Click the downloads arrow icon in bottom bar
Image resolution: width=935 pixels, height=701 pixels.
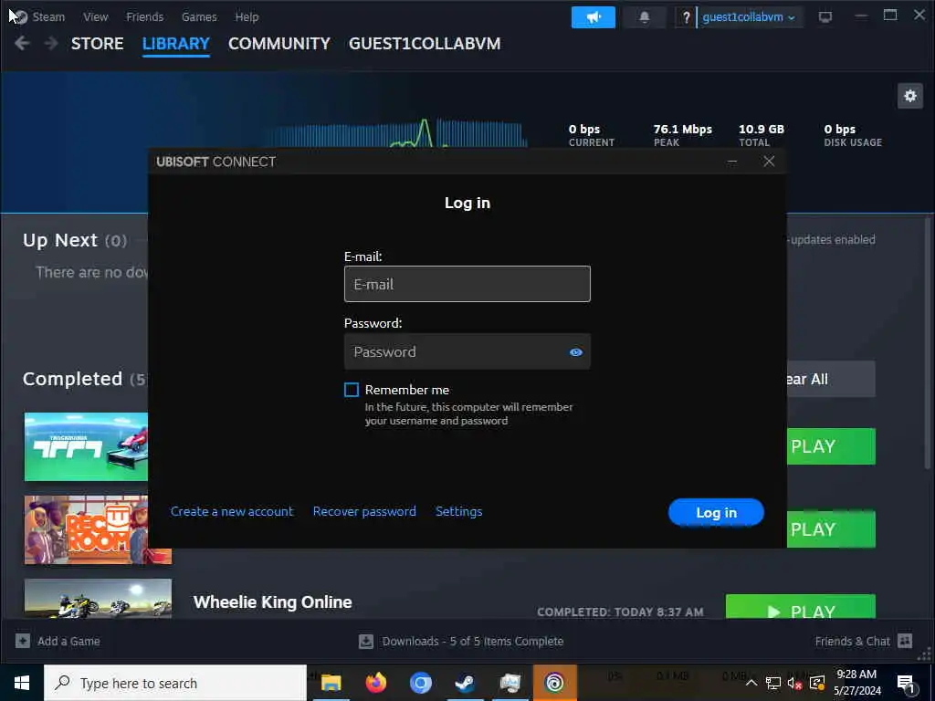(x=366, y=642)
